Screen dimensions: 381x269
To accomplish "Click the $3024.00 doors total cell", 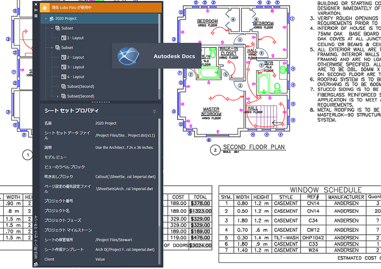I will click(x=200, y=245).
